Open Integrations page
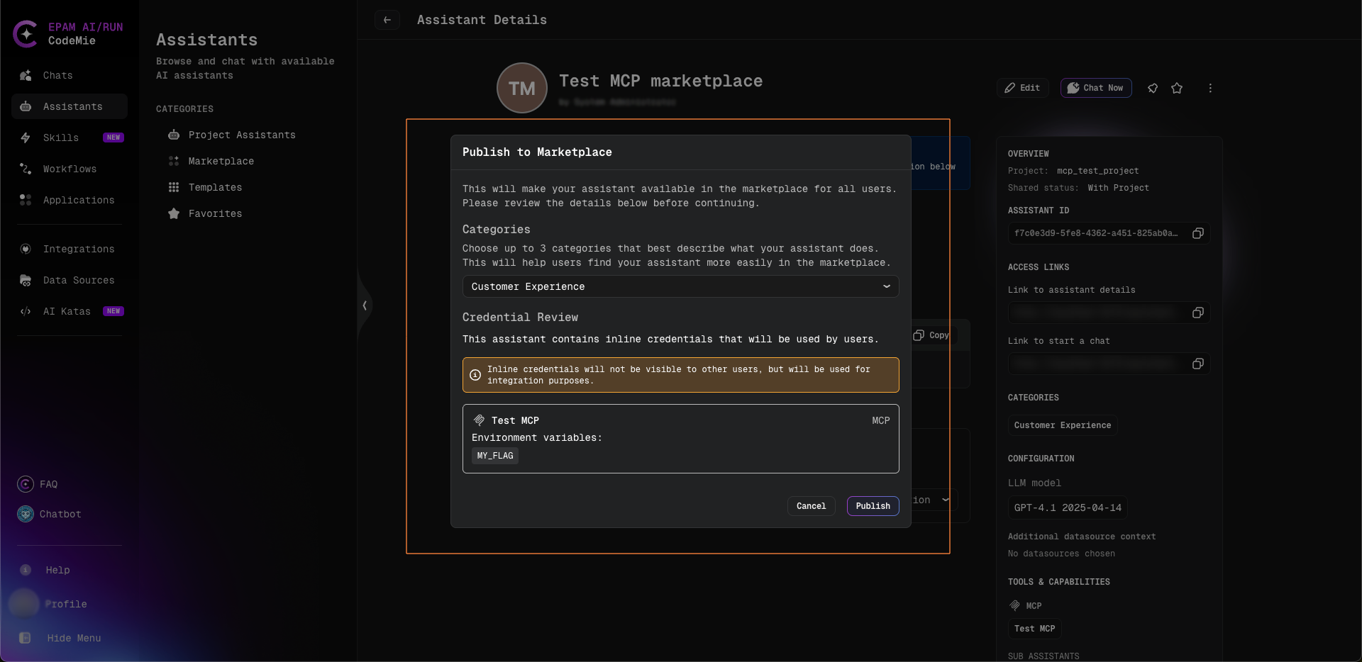 click(70, 249)
